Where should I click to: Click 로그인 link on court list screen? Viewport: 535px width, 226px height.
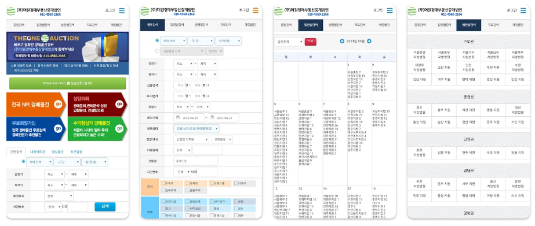pos(511,10)
